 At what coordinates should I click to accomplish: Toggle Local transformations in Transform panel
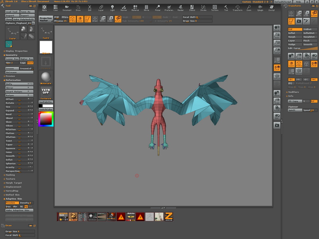point(314,64)
